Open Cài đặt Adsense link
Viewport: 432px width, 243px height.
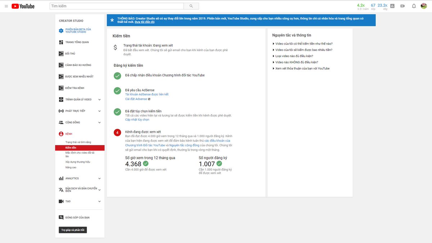(136, 99)
